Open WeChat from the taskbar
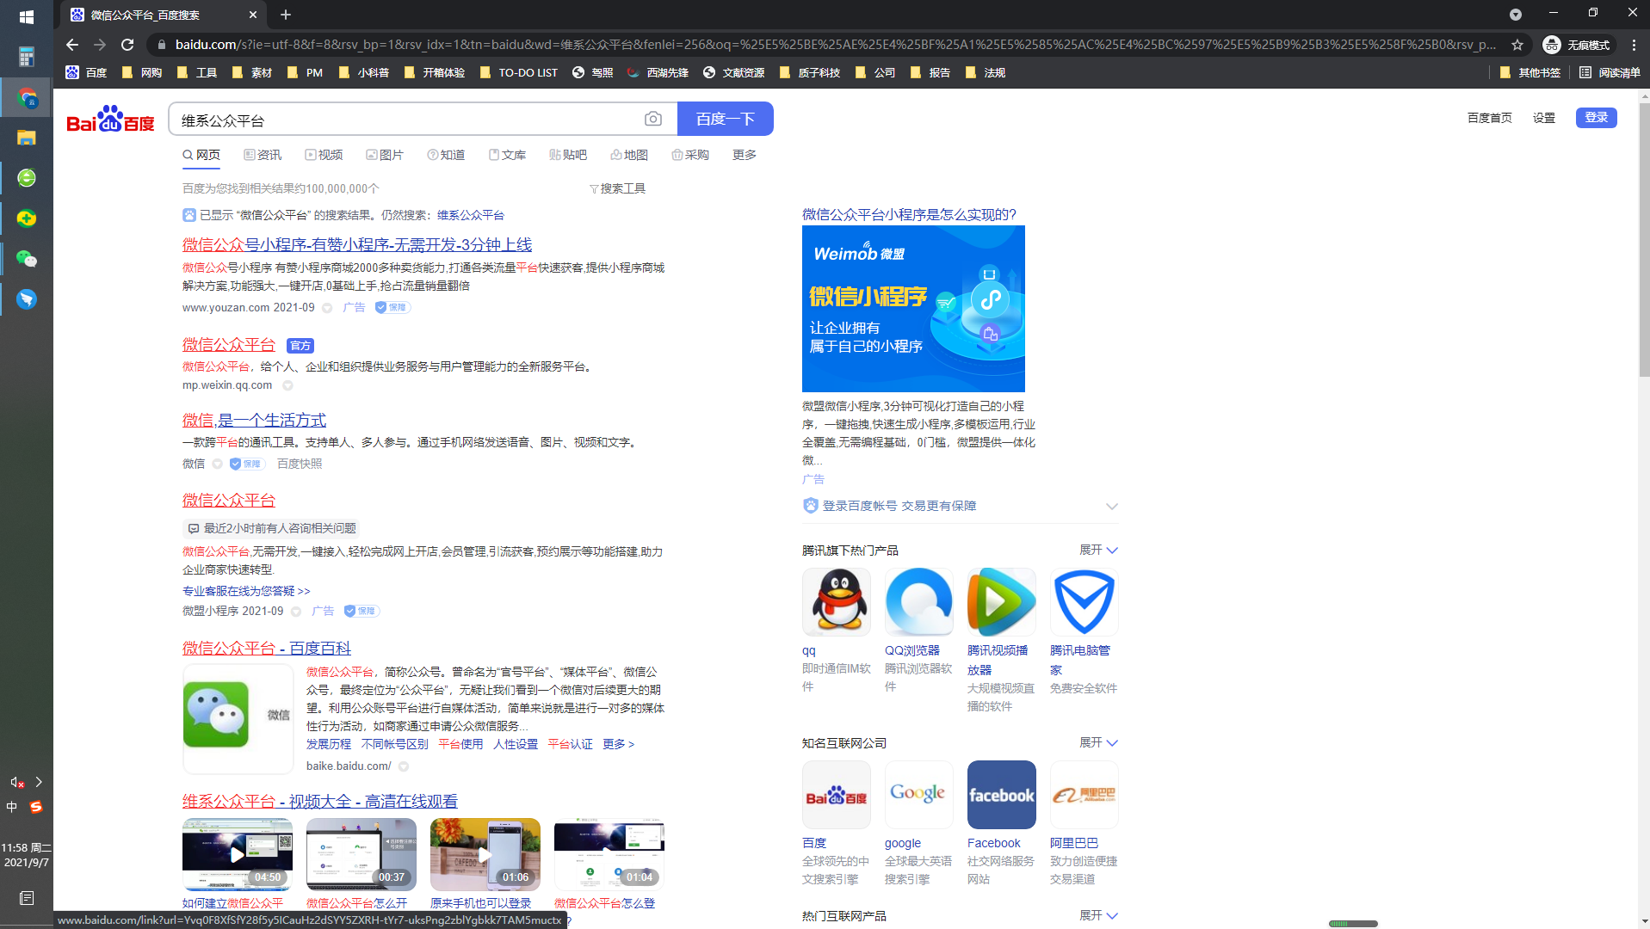 pyautogui.click(x=27, y=259)
